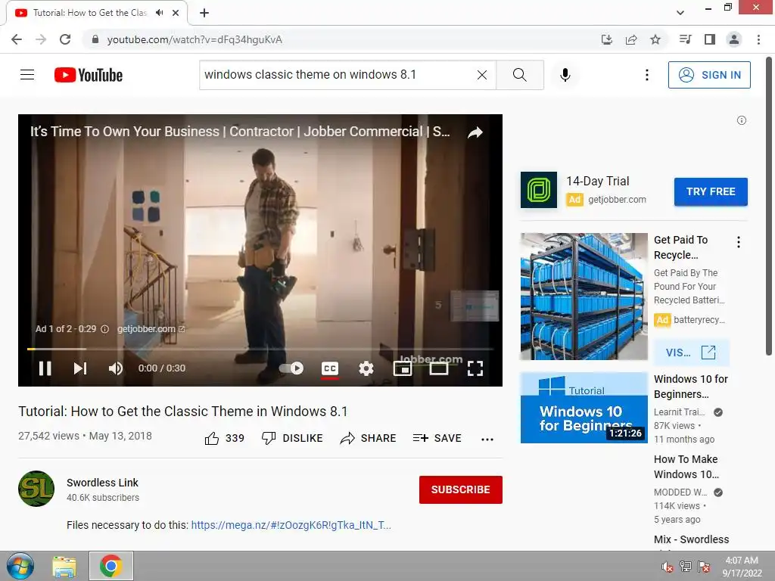Open File Explorer from taskbar
The width and height of the screenshot is (775, 581).
point(64,566)
